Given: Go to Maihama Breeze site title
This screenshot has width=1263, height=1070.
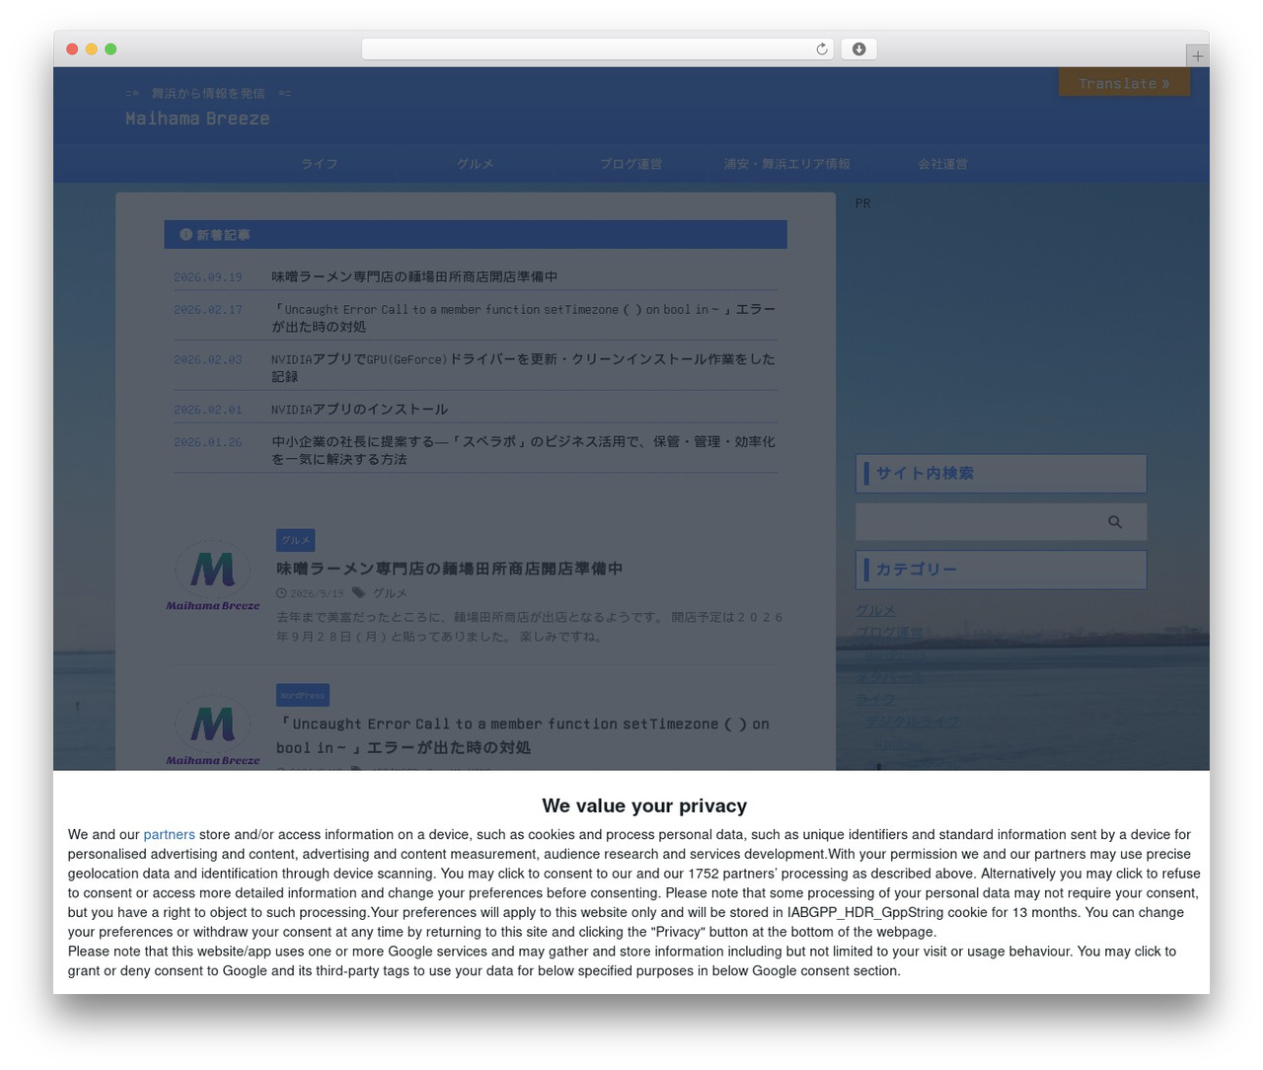Looking at the screenshot, I should [197, 118].
